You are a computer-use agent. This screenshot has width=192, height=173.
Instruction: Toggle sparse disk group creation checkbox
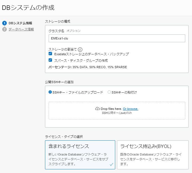50,60
